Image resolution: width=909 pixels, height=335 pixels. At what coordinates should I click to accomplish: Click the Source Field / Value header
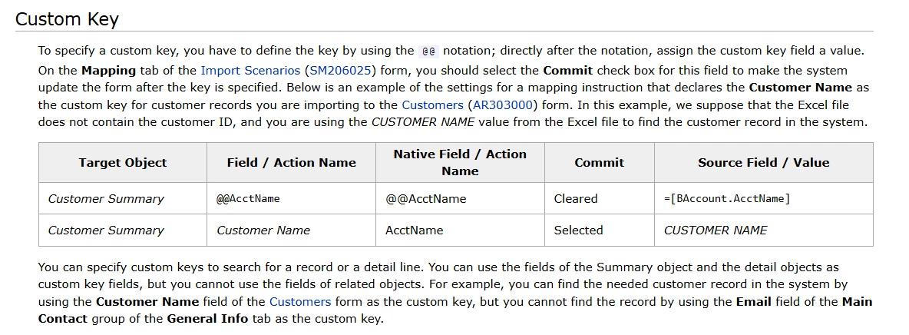click(763, 163)
